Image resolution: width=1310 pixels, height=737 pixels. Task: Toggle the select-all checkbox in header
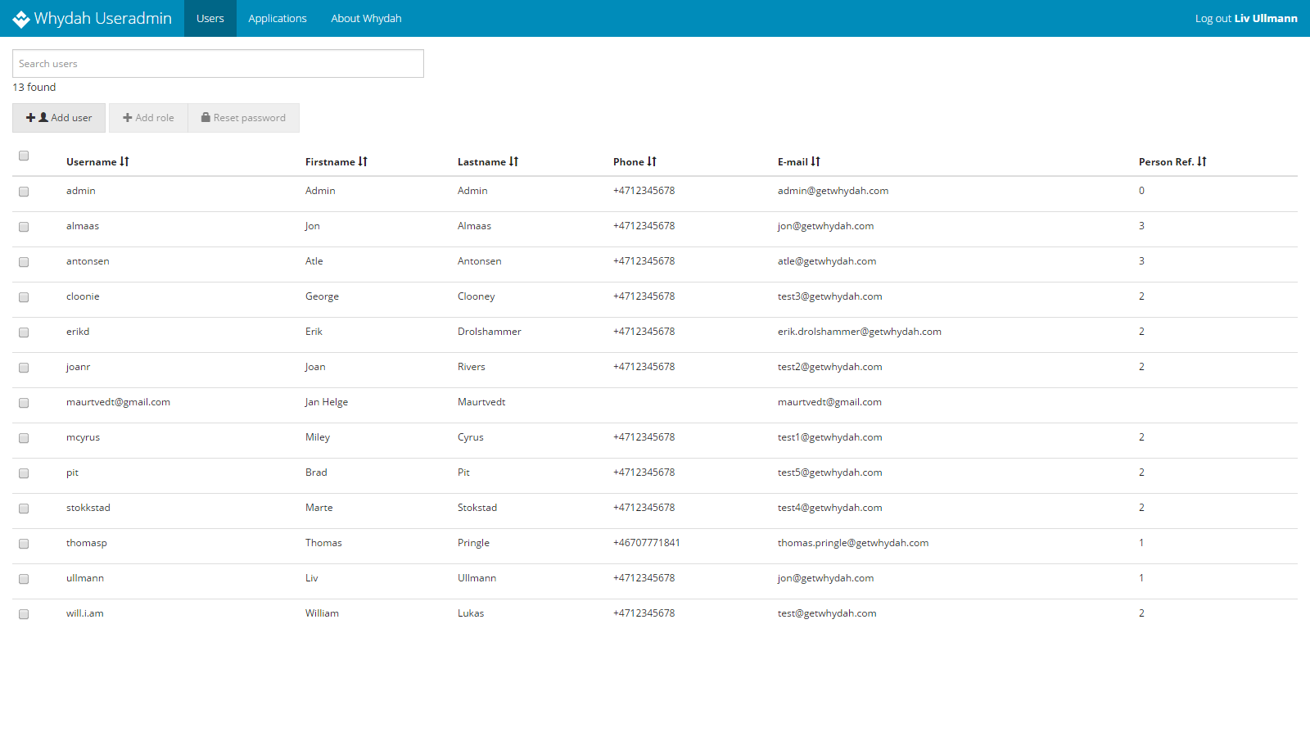pyautogui.click(x=24, y=156)
